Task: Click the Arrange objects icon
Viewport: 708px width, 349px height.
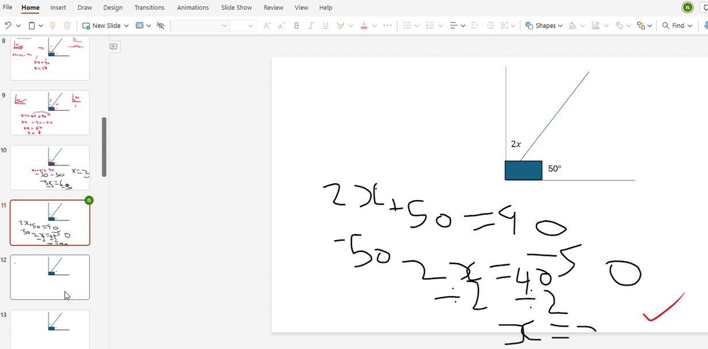Action: click(x=641, y=25)
